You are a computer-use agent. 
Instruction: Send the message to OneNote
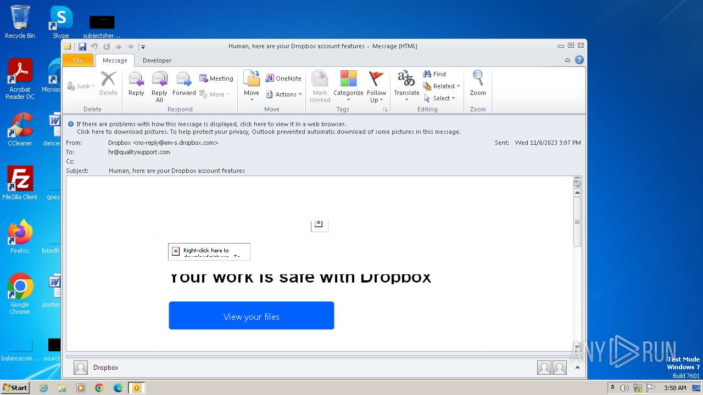coord(283,78)
